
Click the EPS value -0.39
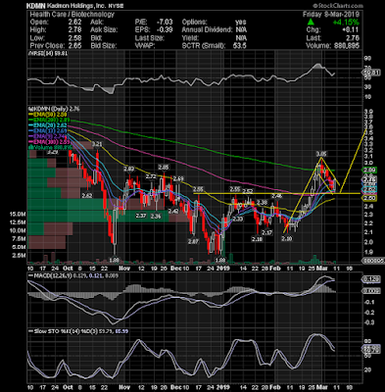coord(164,29)
